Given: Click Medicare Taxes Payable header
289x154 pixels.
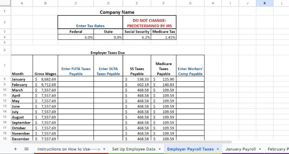Looking at the screenshot, I should pos(163,66).
